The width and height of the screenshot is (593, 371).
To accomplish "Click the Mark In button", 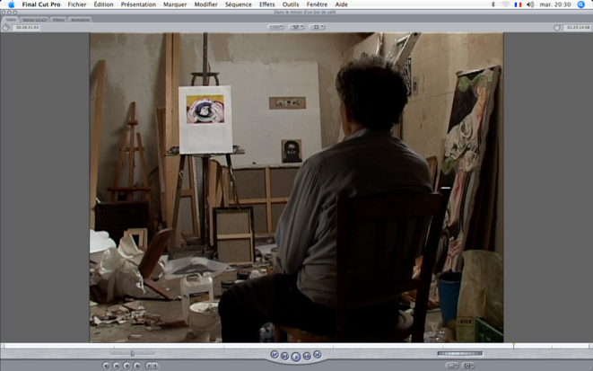I will point(149,366).
